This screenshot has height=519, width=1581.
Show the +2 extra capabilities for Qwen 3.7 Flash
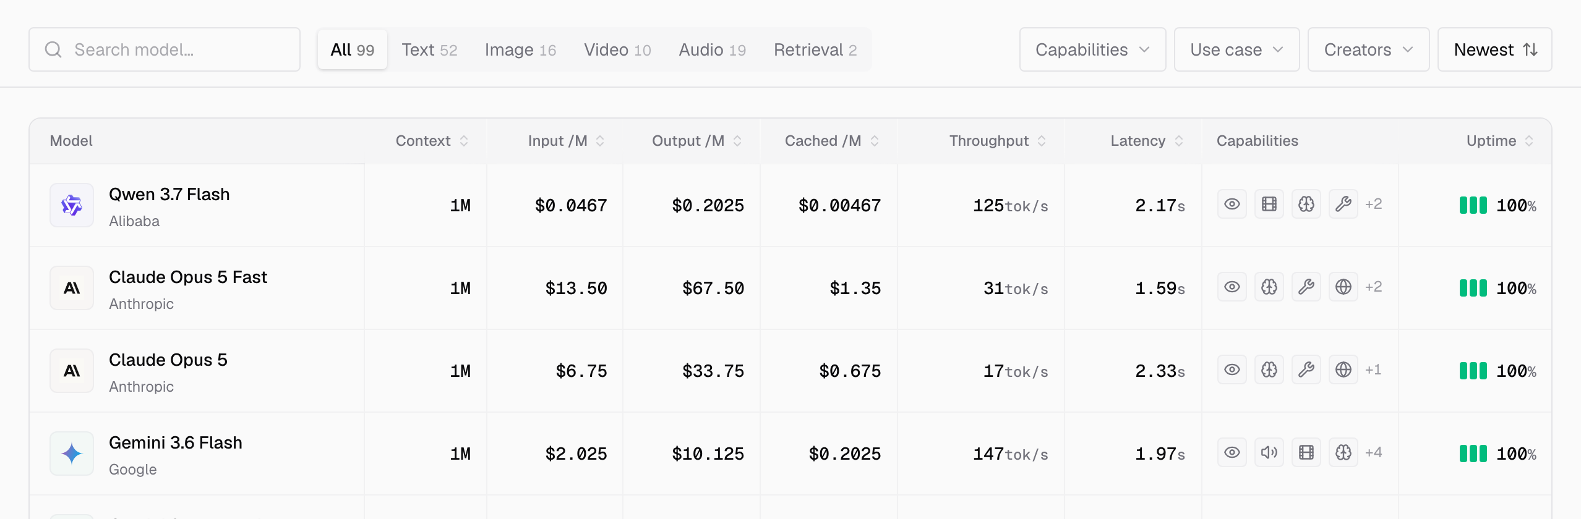click(x=1373, y=205)
